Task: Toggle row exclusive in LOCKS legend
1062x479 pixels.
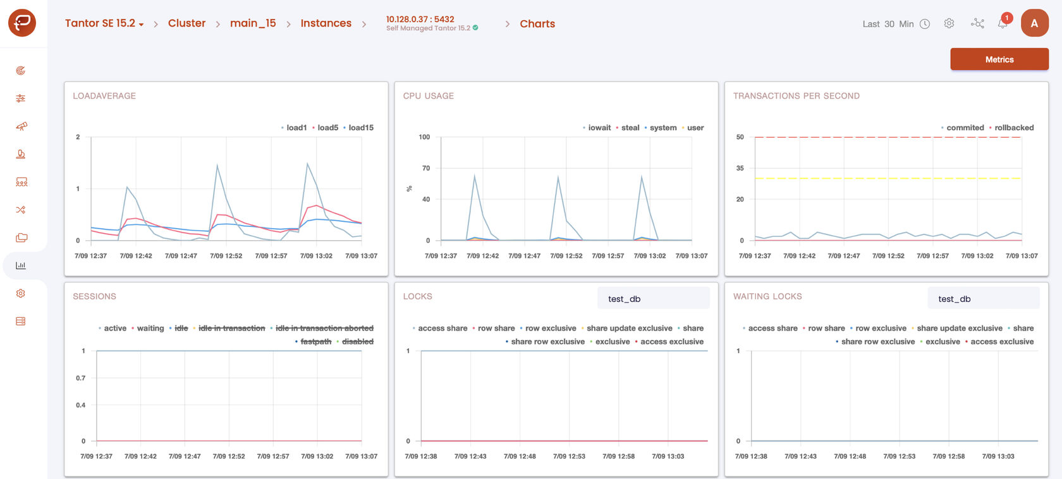Action: pos(548,329)
